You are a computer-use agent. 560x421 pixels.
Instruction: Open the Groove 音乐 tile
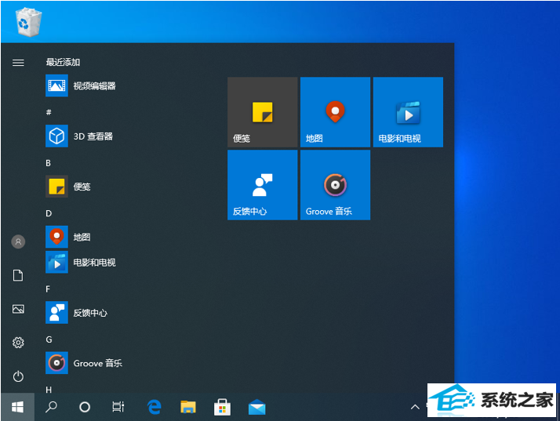point(336,185)
